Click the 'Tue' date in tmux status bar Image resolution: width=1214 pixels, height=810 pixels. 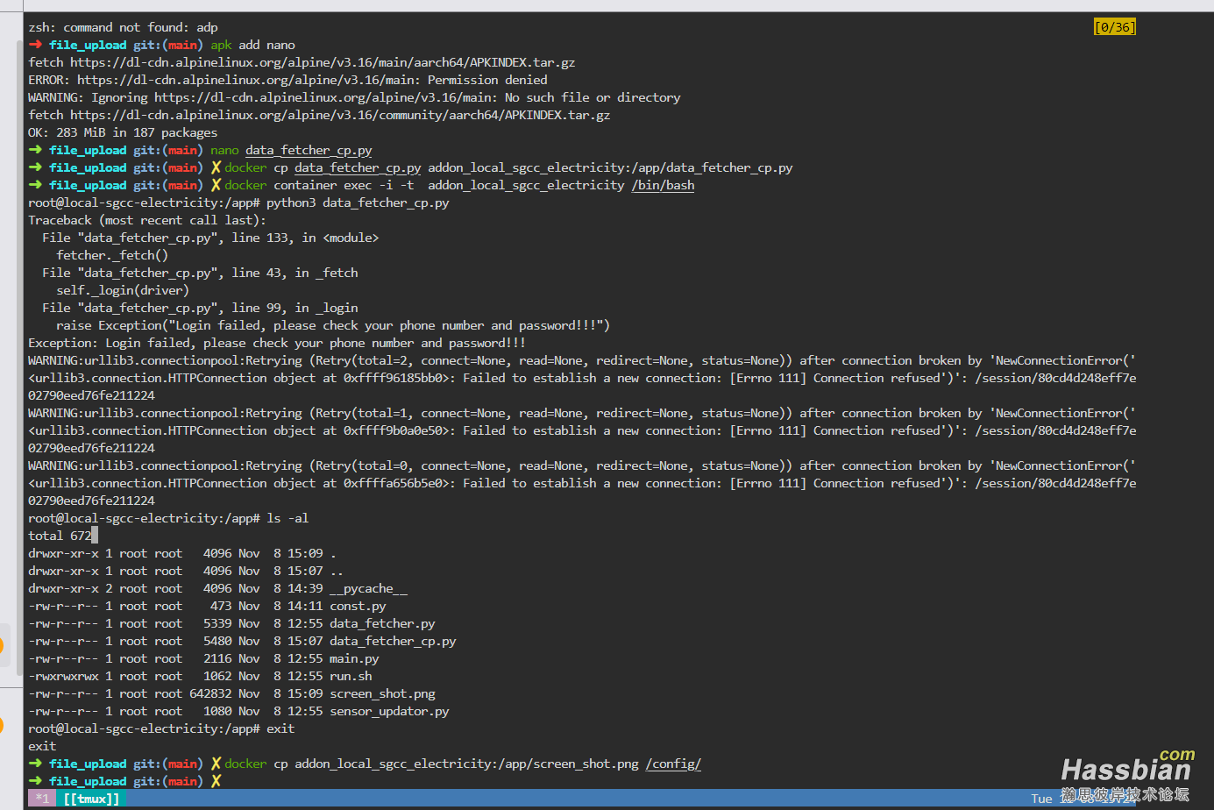(x=1041, y=799)
